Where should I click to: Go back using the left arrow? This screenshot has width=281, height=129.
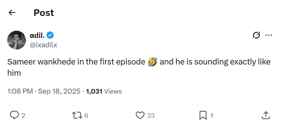point(12,13)
